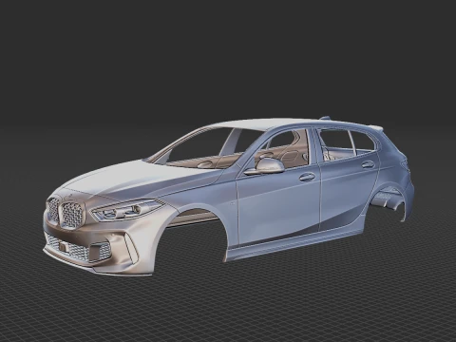
Task: Select the front headlight of the car model
Action: click(127, 210)
